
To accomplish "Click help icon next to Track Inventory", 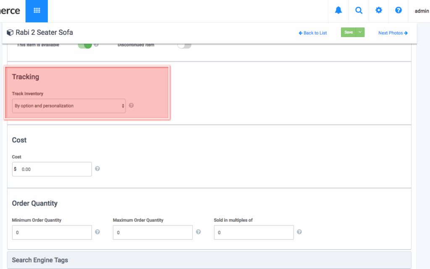I will (x=131, y=105).
